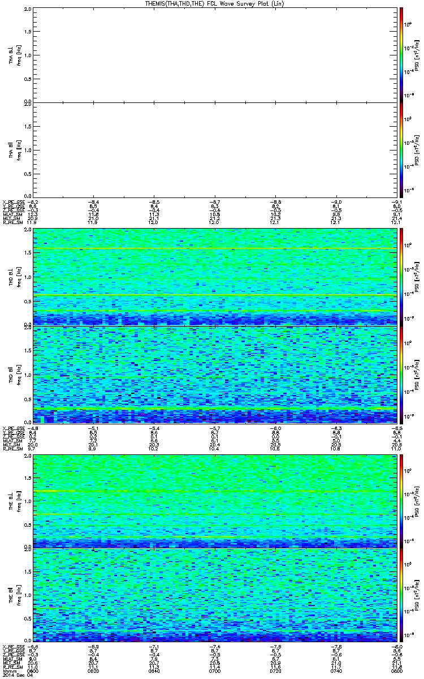Image resolution: width=424 pixels, height=679 pixels.
Task: Click the 0700 time tick label
Action: [x=215, y=671]
